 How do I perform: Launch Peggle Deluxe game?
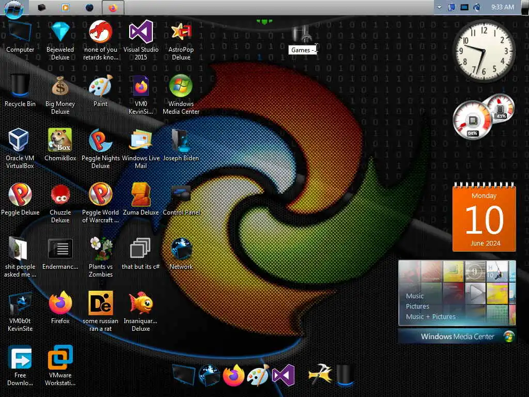[20, 200]
